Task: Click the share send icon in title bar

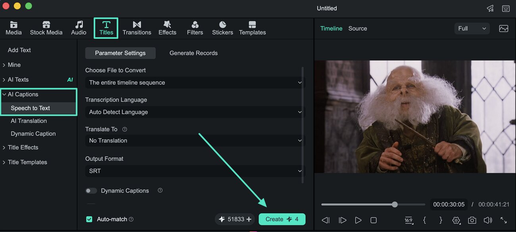Action: pos(490,8)
